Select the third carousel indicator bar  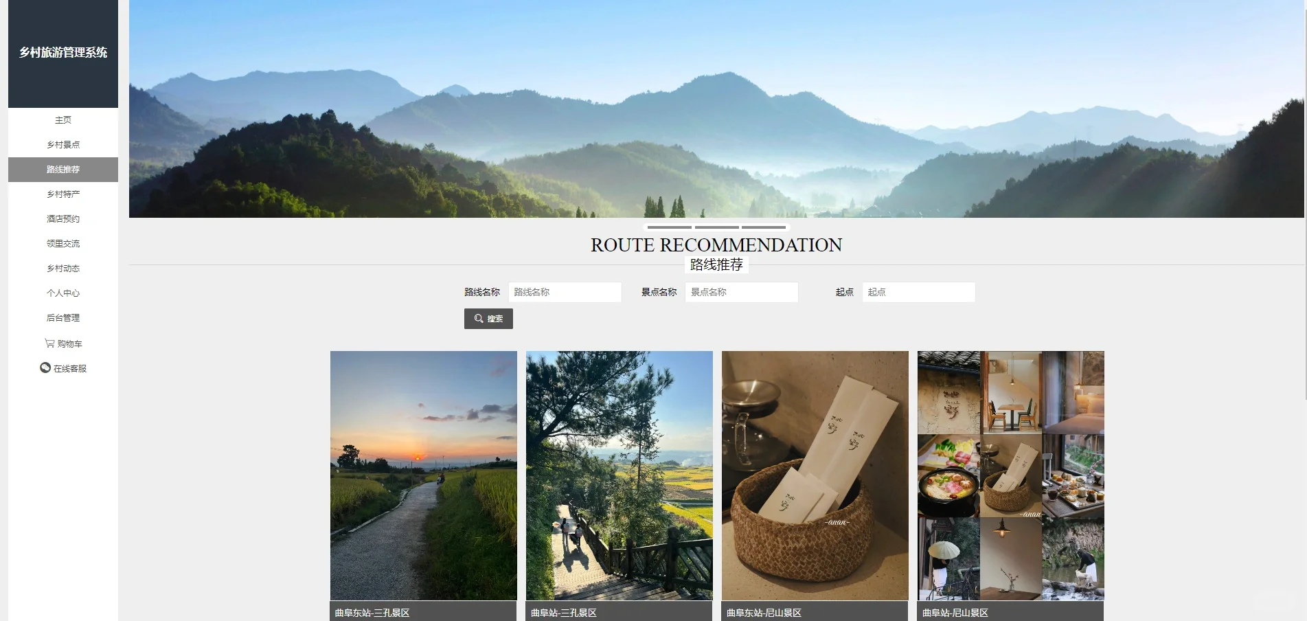[764, 227]
